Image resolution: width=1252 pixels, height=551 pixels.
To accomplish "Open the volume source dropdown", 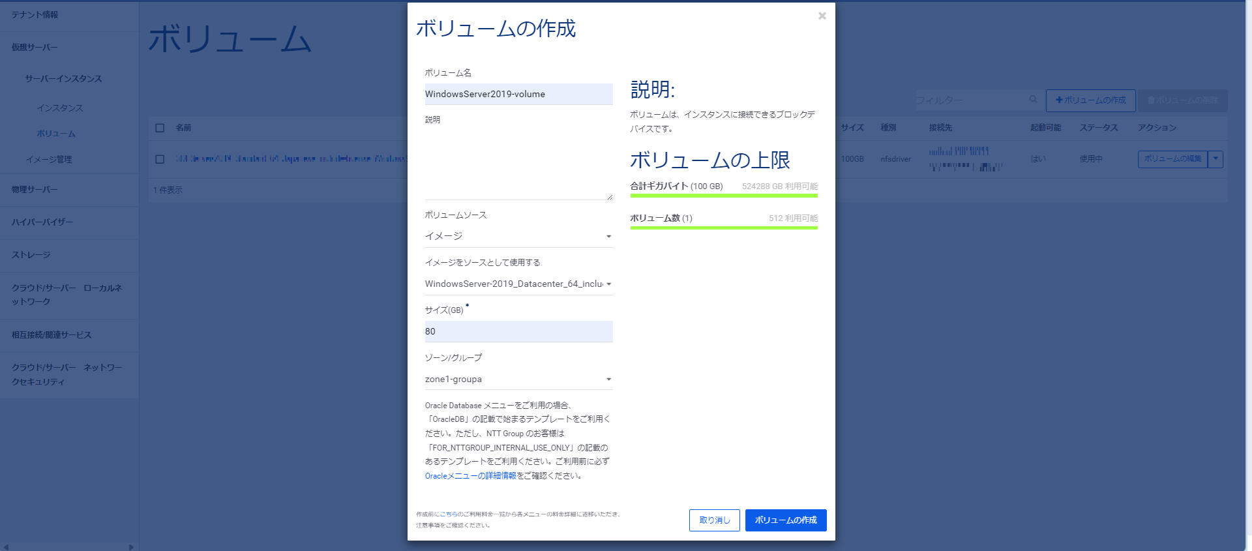I will coord(518,236).
